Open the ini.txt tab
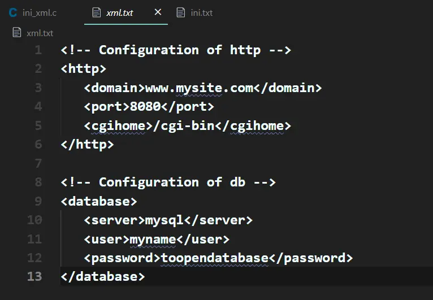This screenshot has width=433, height=300. (x=202, y=12)
